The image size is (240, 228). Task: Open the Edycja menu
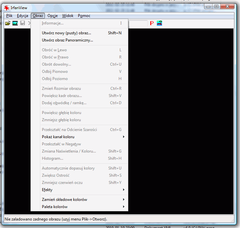pyautogui.click(x=23, y=16)
